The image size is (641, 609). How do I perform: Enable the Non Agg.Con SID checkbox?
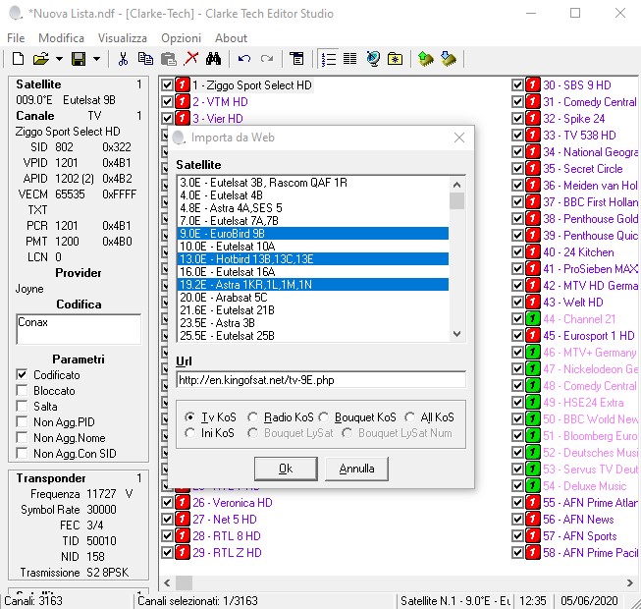pos(22,453)
